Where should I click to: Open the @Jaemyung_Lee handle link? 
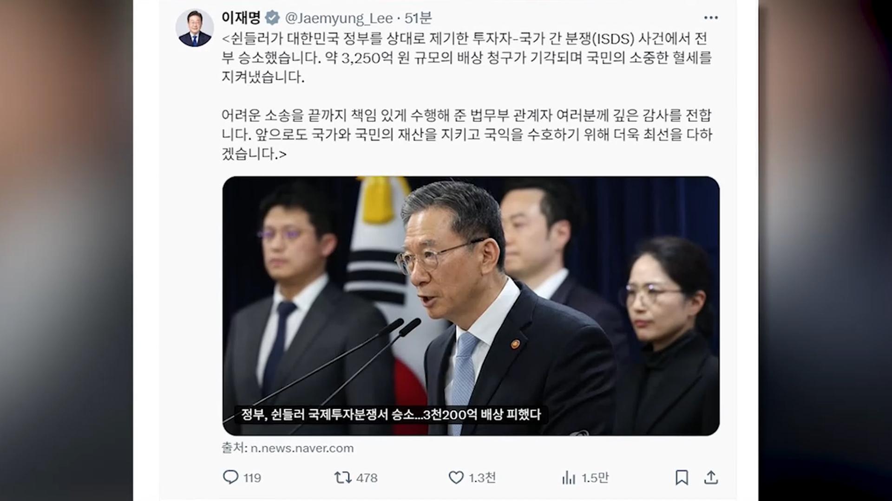pyautogui.click(x=339, y=18)
